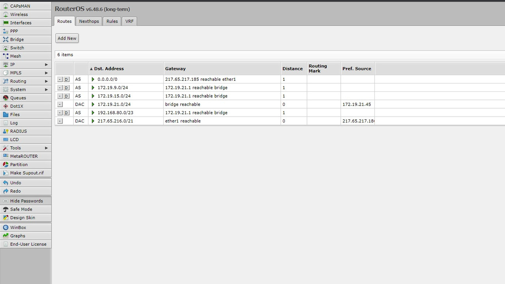The width and height of the screenshot is (505, 284).
Task: Open route 172.19.9.0/24 entry
Action: tap(113, 88)
